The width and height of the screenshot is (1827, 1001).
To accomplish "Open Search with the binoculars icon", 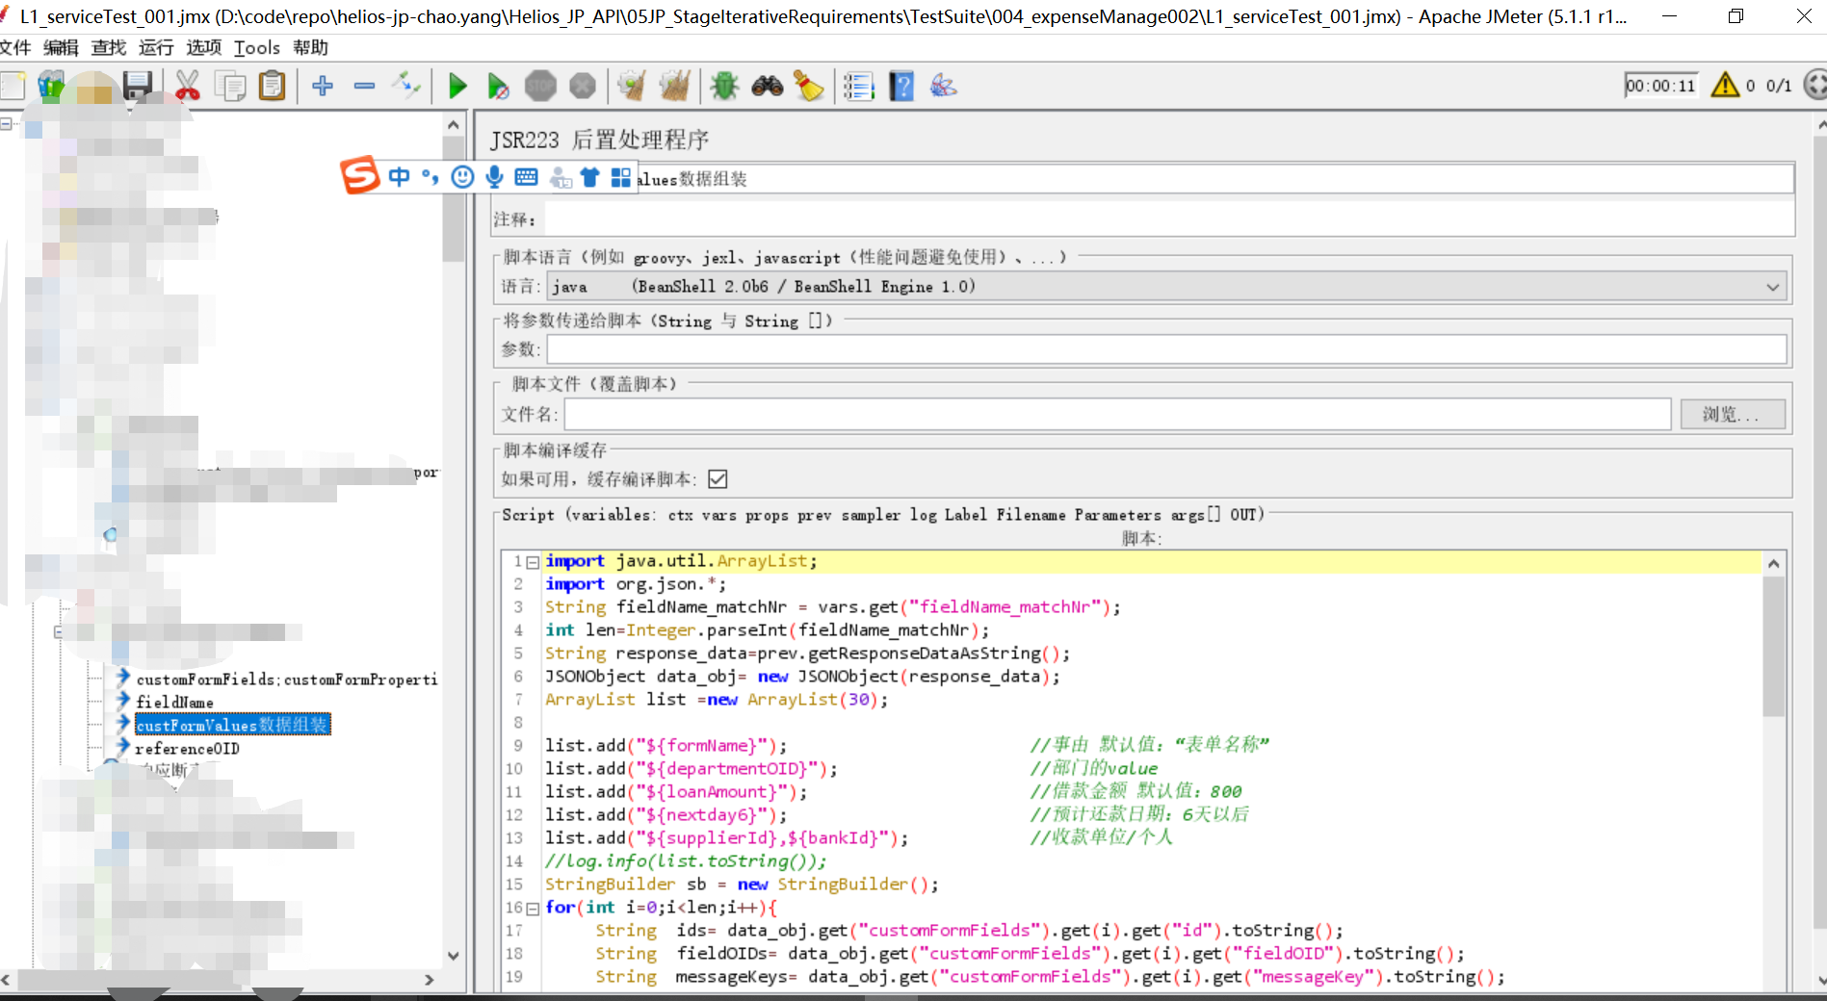I will 767,86.
